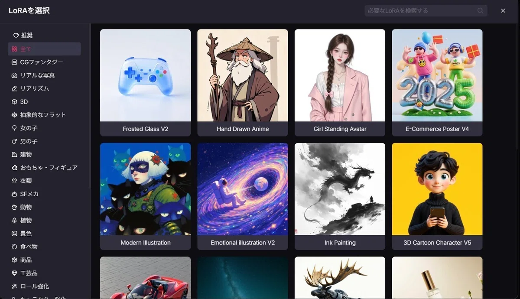Click the cube icon beside 3D
This screenshot has height=299, width=520.
(15, 102)
